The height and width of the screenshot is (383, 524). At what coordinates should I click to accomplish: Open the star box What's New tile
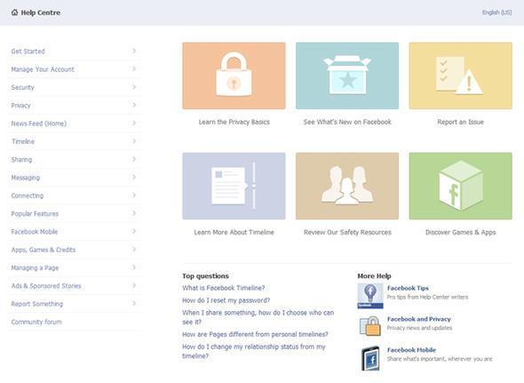[x=347, y=76]
